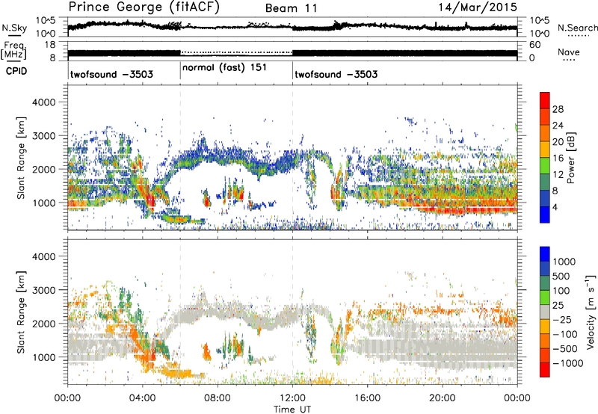This screenshot has width=598, height=414.
Task: Click the '-25' value on velocity colorbar
Action: point(562,319)
